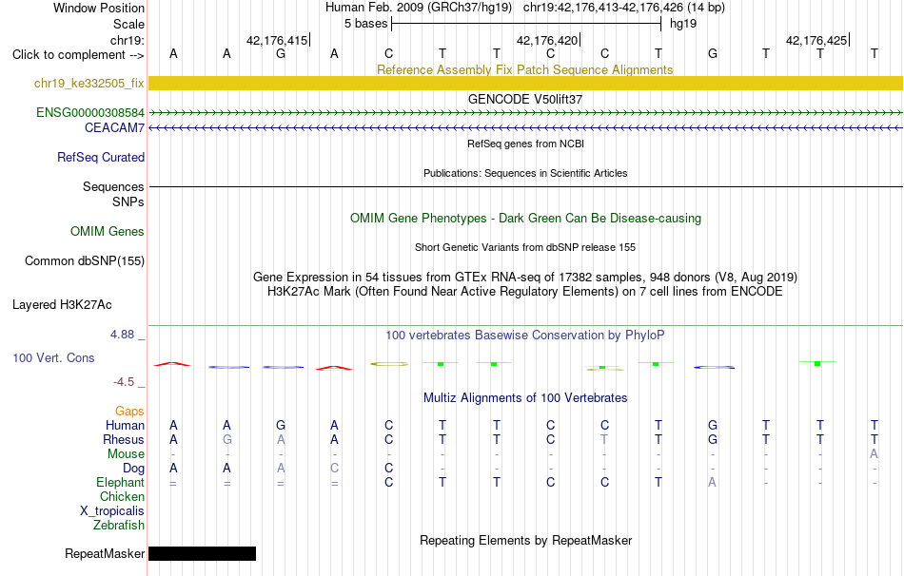The image size is (904, 576).
Task: Click the Publications Sequences black line item
Action: click(525, 186)
